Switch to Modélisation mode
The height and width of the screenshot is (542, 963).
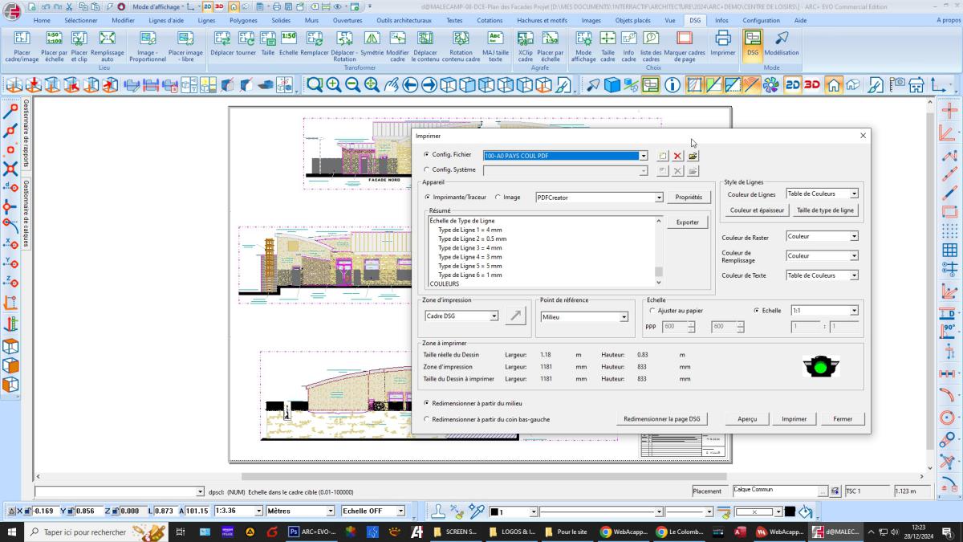click(781, 39)
